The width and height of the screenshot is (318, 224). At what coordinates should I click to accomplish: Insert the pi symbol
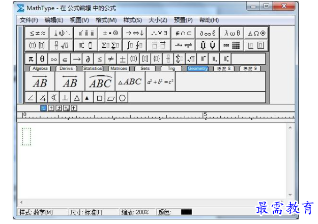31,59
